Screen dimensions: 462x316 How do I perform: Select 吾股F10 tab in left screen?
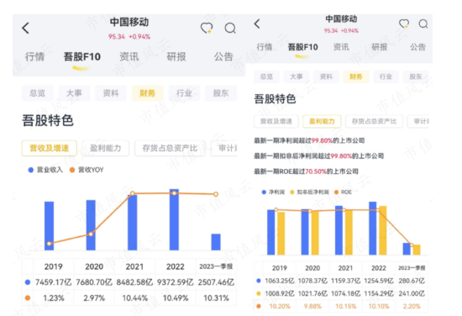(82, 56)
